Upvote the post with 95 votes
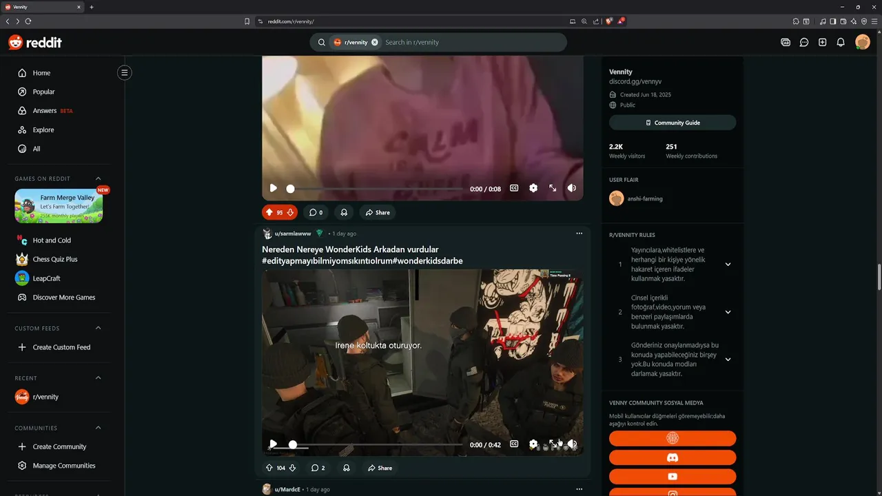 click(269, 212)
